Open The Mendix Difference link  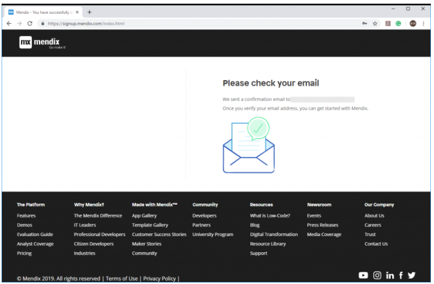coord(98,215)
